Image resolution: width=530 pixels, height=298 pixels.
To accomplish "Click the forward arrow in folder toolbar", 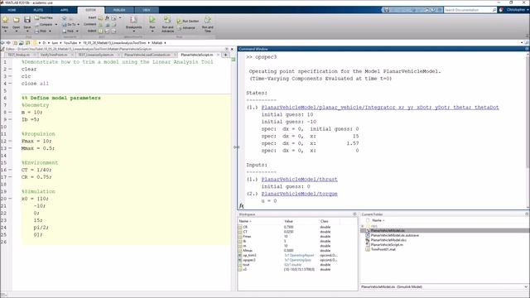I will (x=8, y=43).
